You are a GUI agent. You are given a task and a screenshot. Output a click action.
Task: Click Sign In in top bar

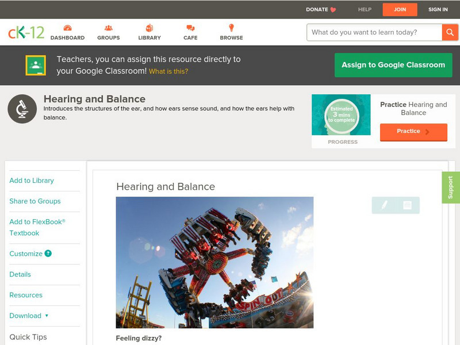pos(438,10)
